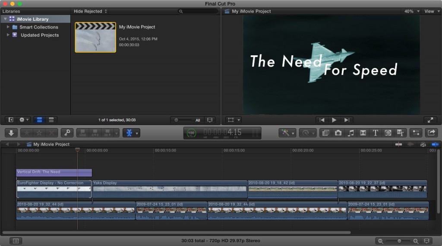
Task: Expand the Smart Collections folder
Action: [8, 27]
